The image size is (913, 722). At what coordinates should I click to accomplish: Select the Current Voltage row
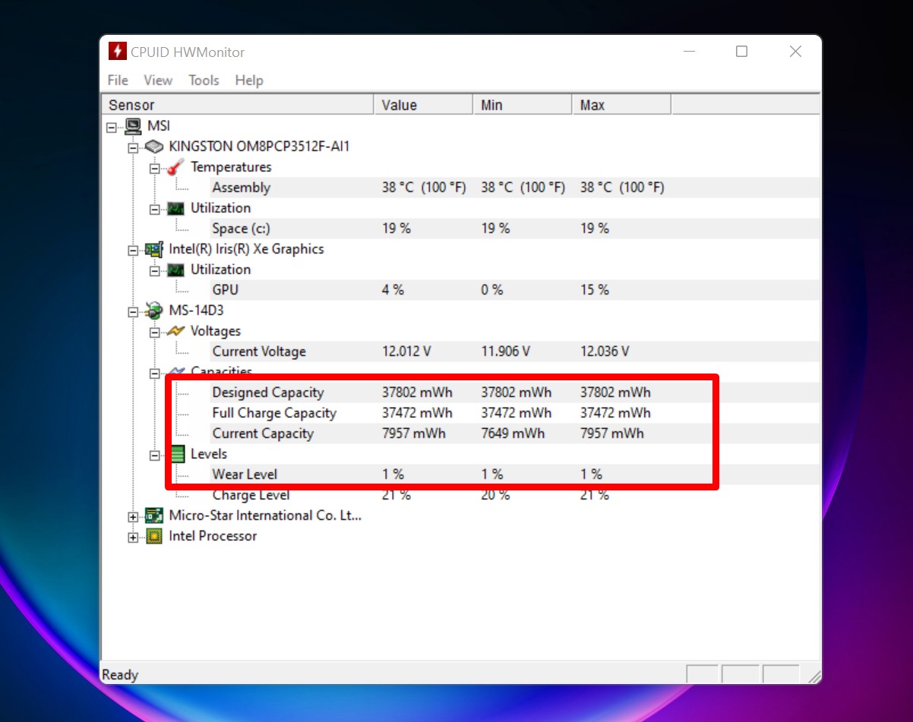tap(259, 352)
